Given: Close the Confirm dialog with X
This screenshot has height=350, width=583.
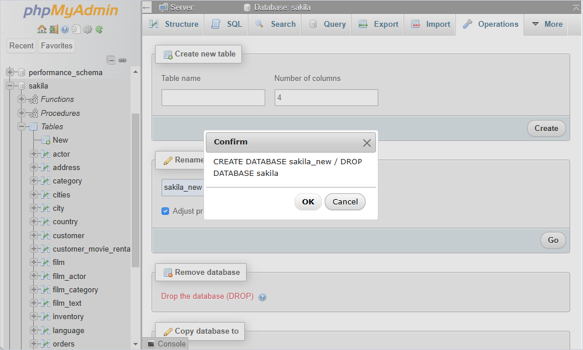Looking at the screenshot, I should coord(367,143).
